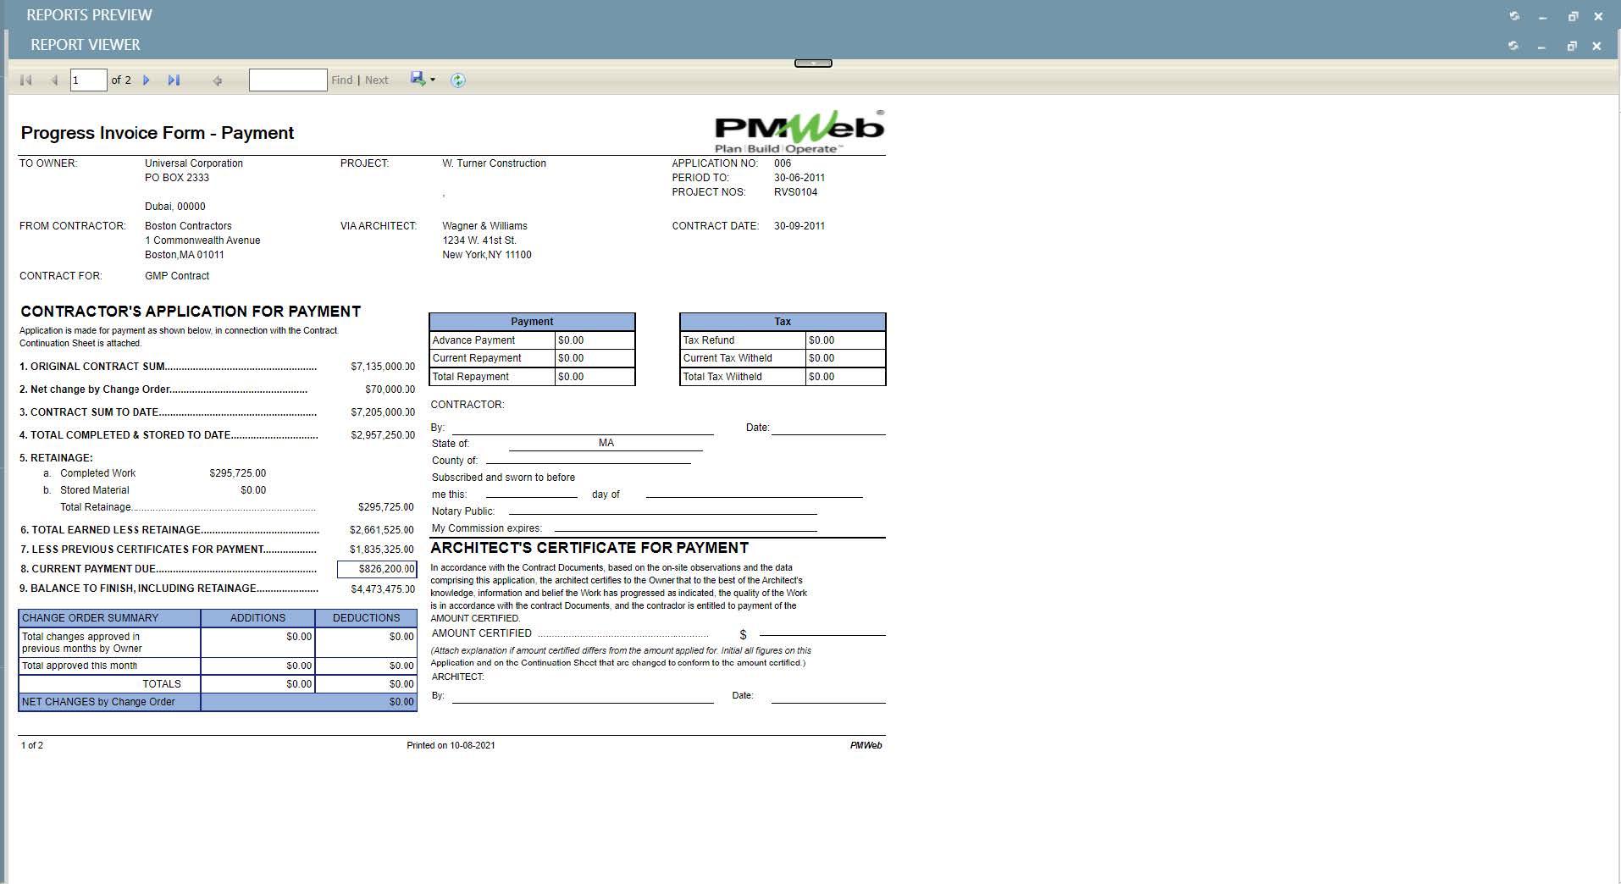Minimize the Reports Preview panel

(x=1543, y=17)
